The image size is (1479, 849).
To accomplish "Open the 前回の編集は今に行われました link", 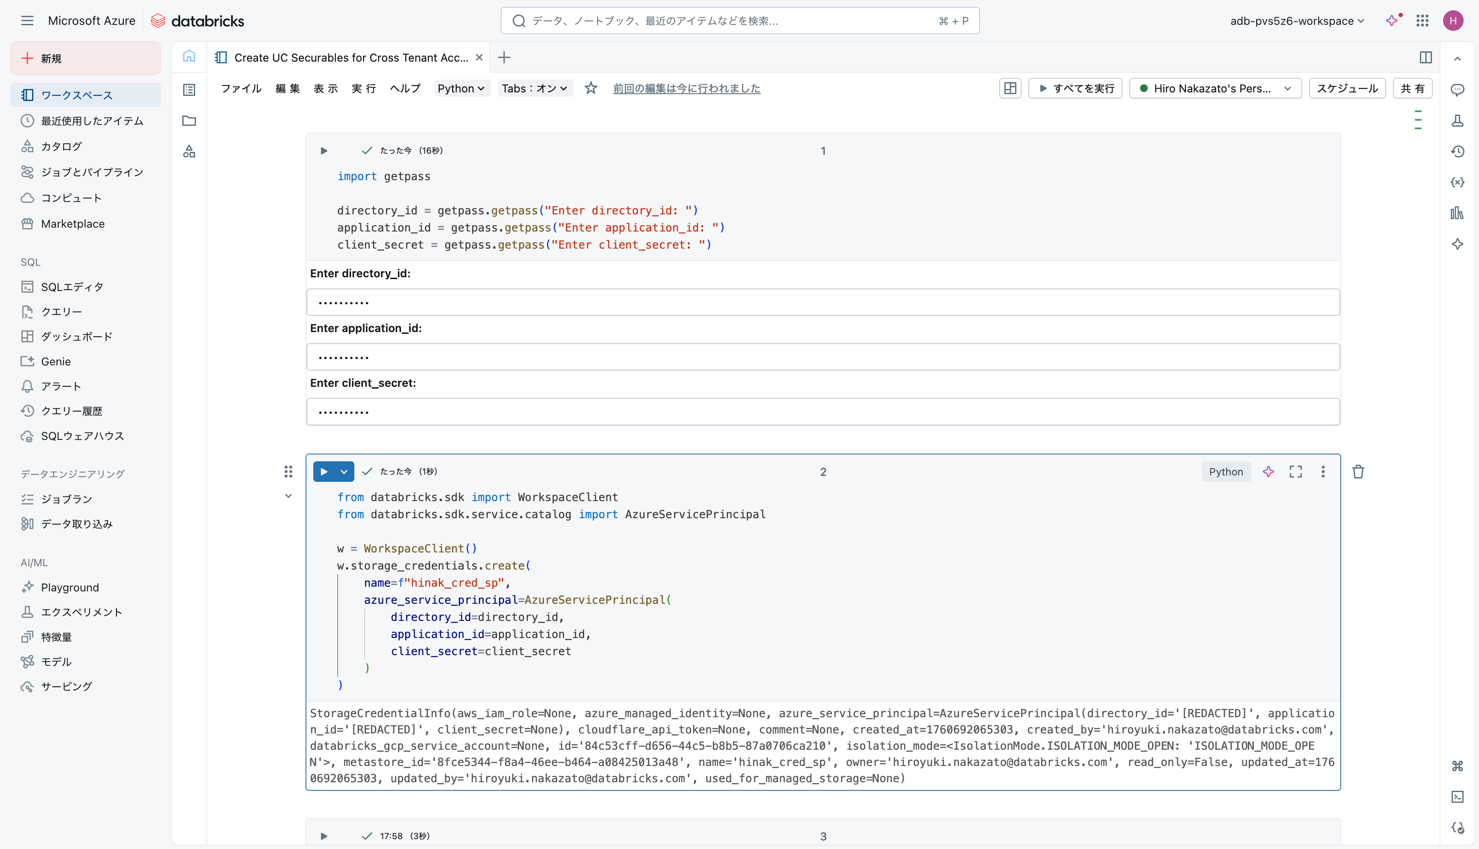I will pyautogui.click(x=686, y=89).
